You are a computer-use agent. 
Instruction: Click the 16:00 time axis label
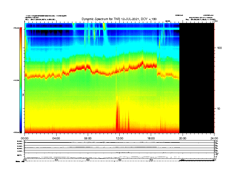point(151,138)
